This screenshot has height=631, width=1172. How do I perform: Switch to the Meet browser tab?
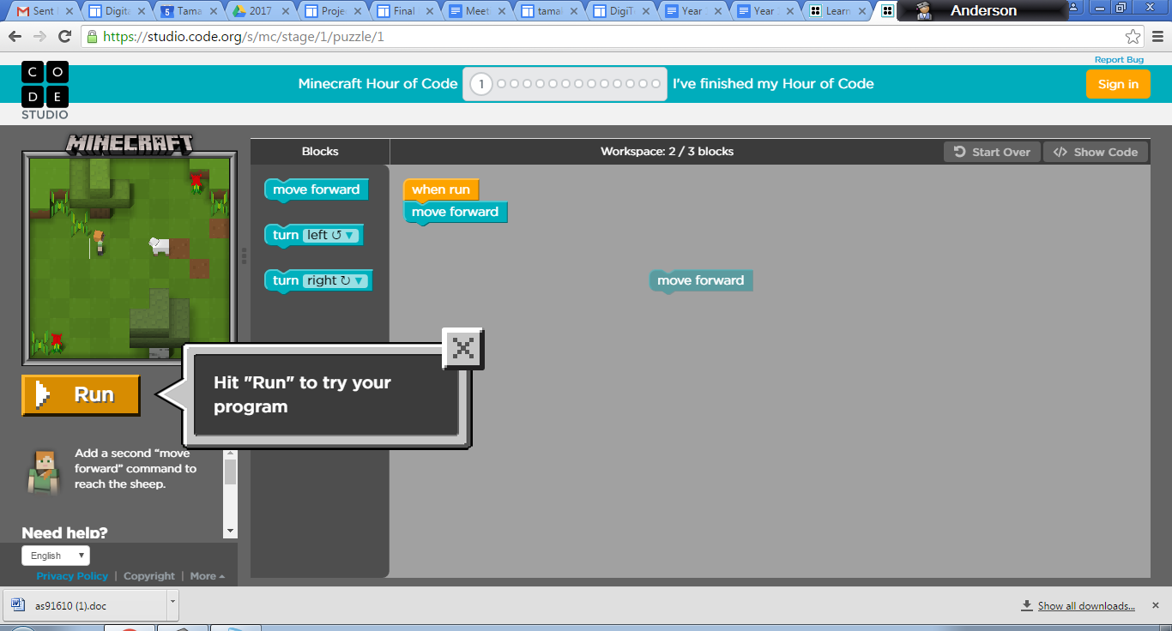[x=477, y=11]
